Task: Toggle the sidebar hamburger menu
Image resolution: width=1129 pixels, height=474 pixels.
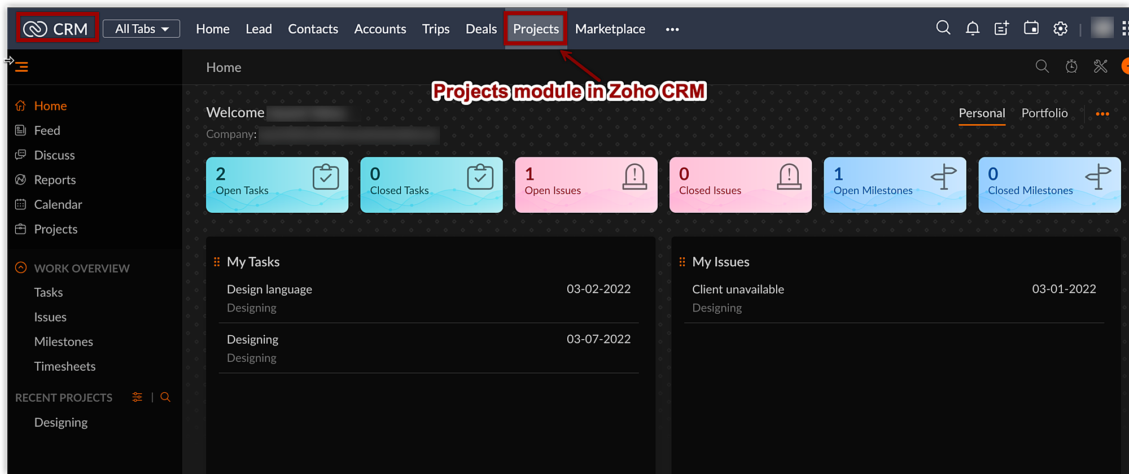Action: coord(21,67)
